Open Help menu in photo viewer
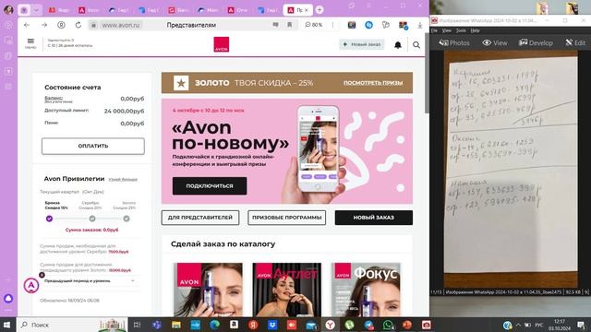Viewport: 591px width, 332px height. 475,30
